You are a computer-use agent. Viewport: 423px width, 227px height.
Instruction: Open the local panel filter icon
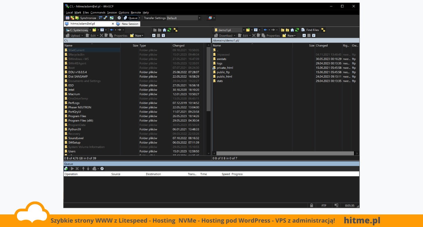102,30
